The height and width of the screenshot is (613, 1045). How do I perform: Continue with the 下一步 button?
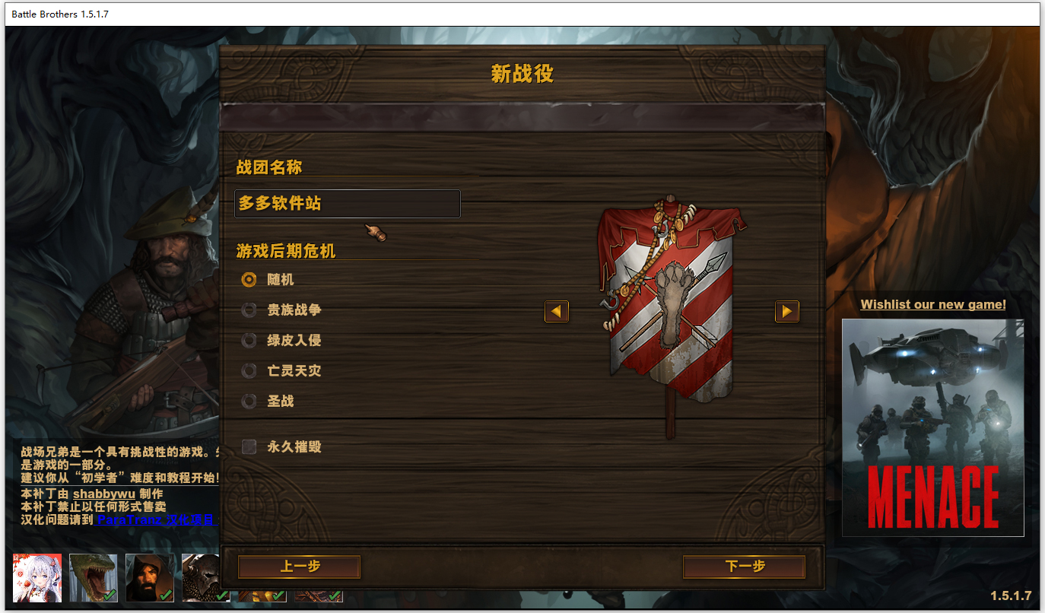tap(744, 567)
